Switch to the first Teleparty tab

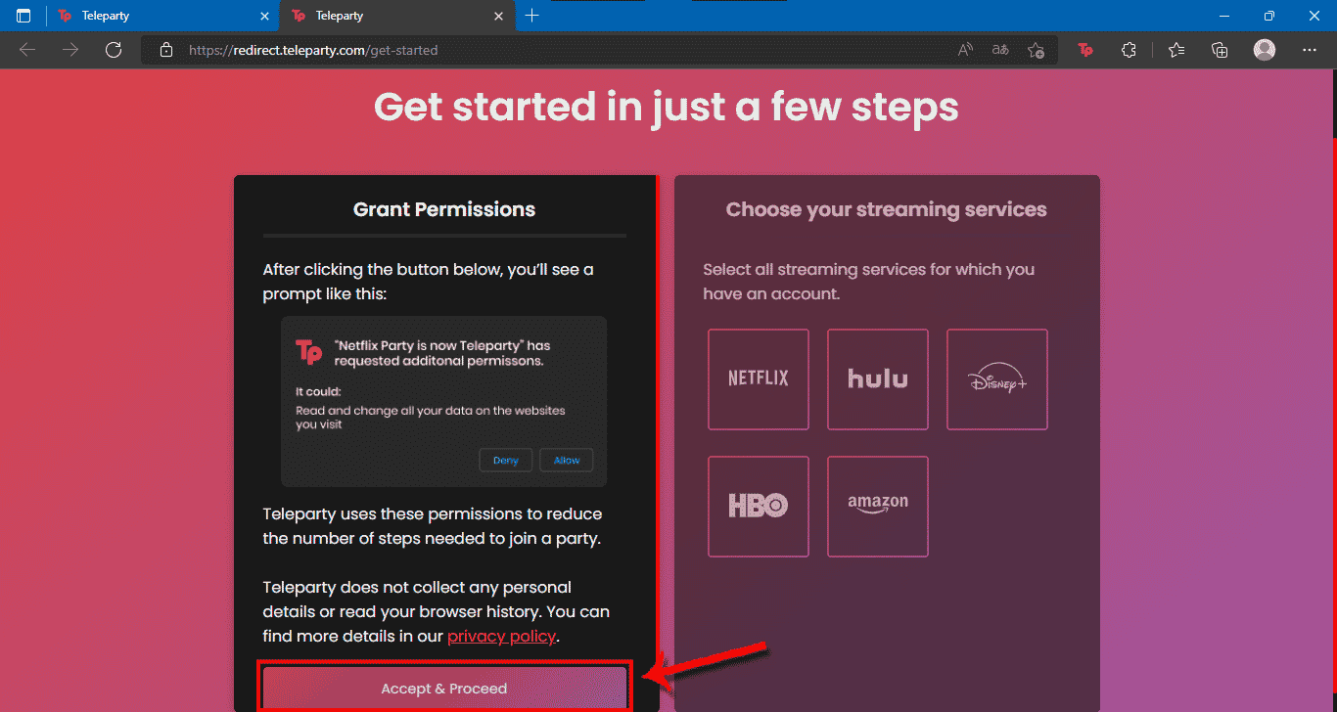tap(162, 16)
